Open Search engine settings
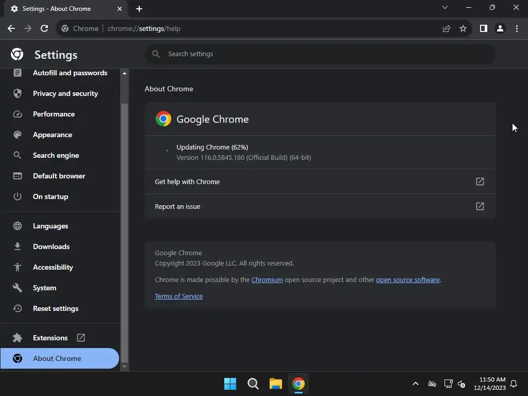 tap(60, 155)
